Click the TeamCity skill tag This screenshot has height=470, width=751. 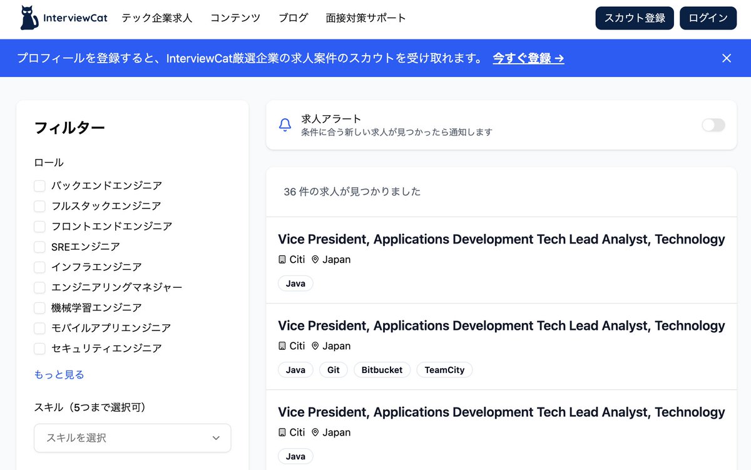click(x=444, y=370)
